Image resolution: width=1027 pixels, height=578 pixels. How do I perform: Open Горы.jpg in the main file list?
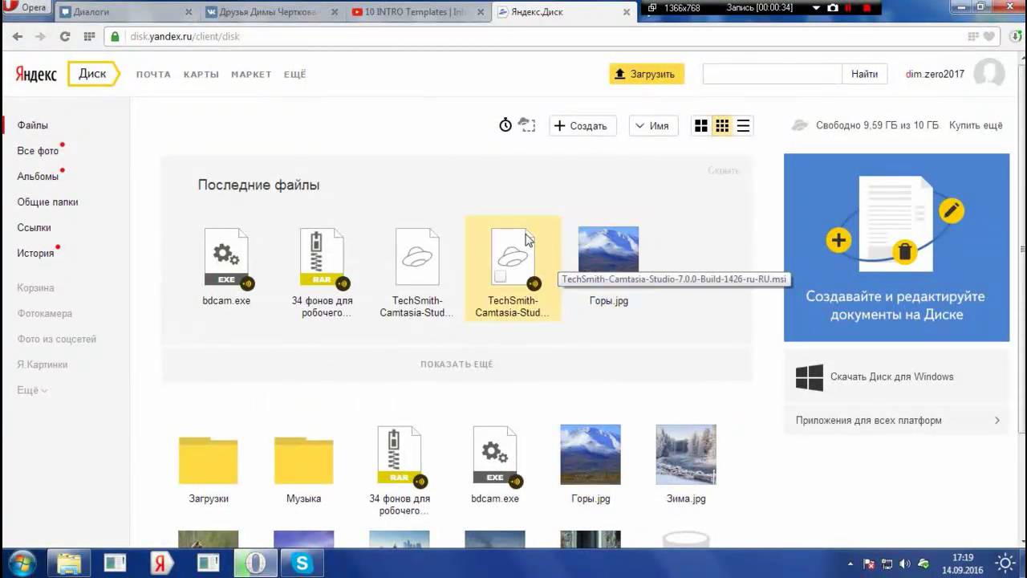click(591, 454)
